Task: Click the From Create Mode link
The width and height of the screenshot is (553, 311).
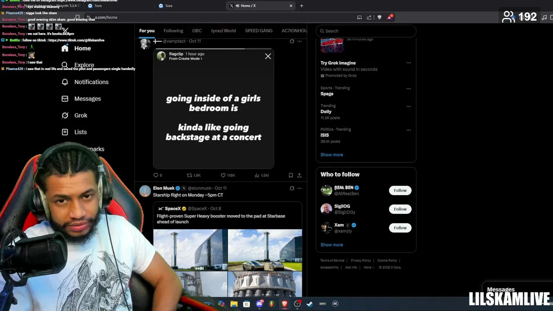Action: [x=186, y=59]
